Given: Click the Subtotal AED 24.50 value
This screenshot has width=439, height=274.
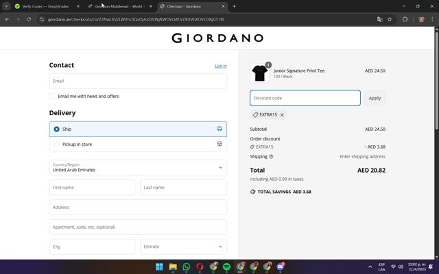Looking at the screenshot, I should [x=375, y=129].
